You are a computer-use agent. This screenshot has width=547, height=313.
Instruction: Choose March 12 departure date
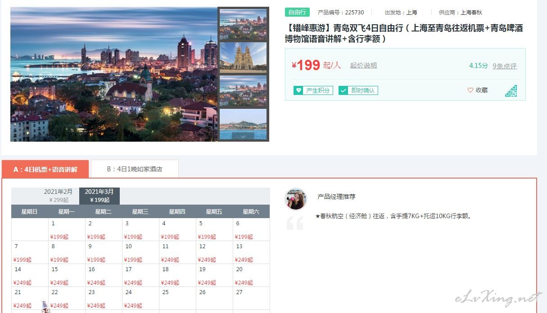click(214, 252)
